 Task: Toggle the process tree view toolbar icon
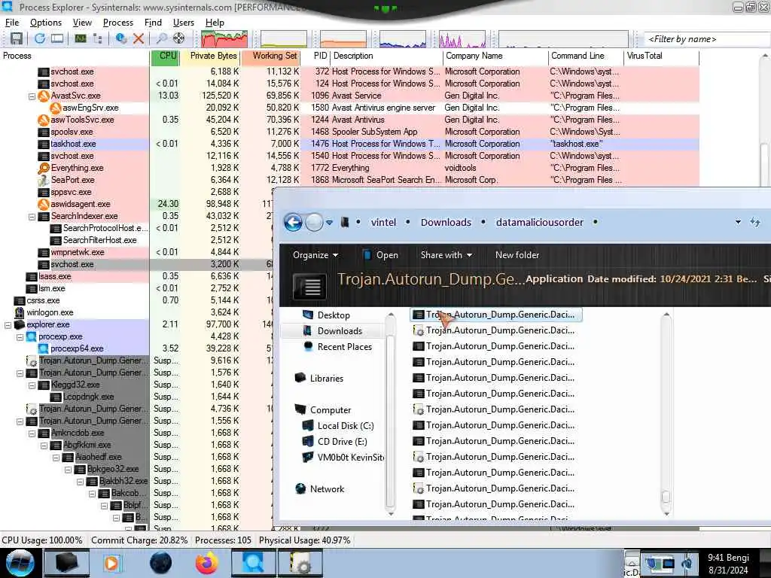point(98,38)
